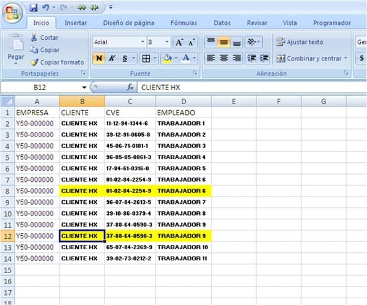Toggle middle vertical alignment button
Viewport: 367px width, 305px height.
pos(224,42)
